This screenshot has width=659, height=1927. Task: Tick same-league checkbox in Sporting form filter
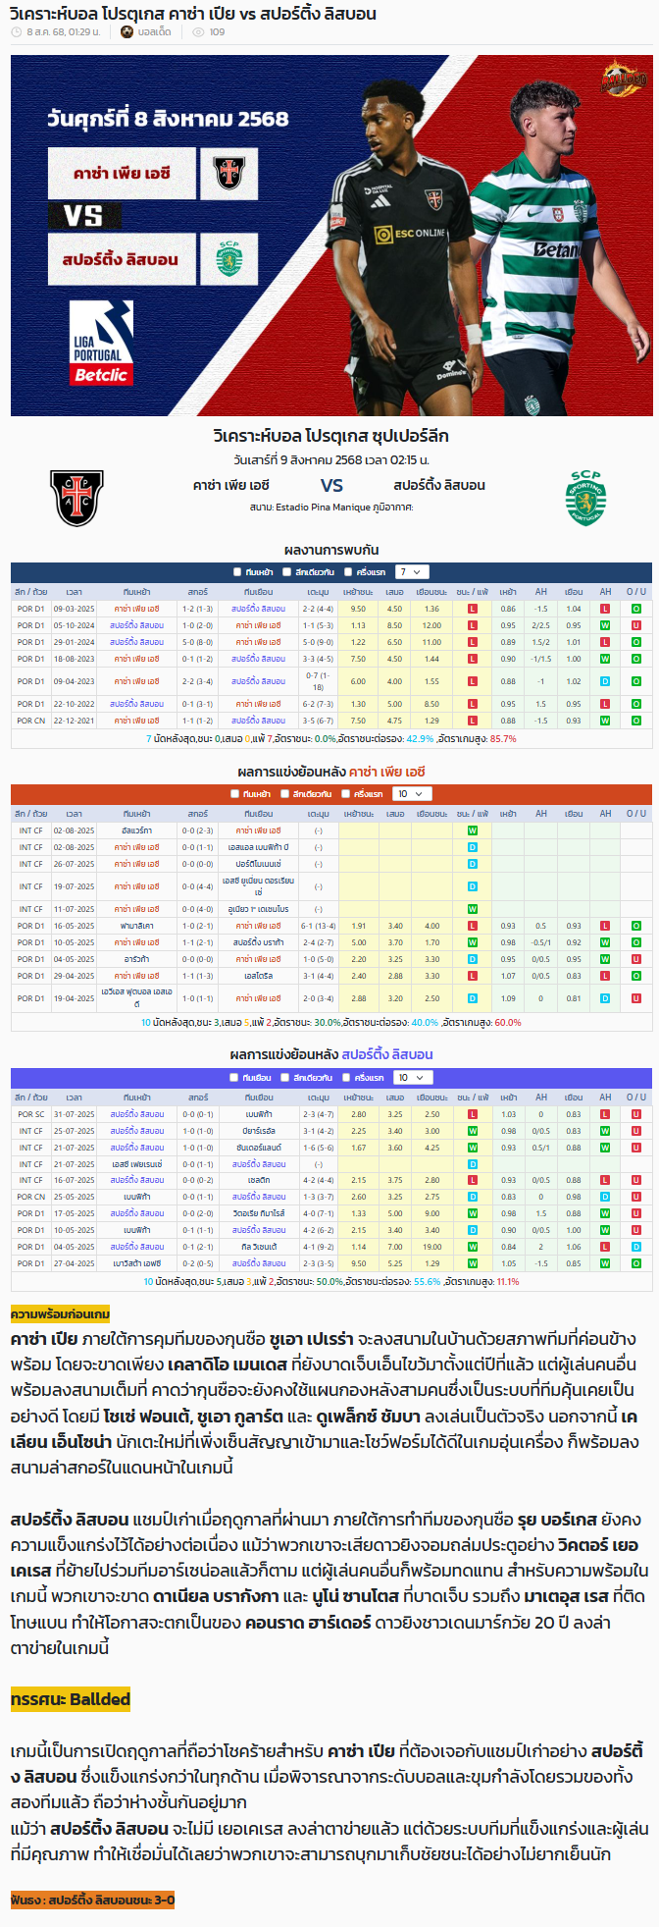pyautogui.click(x=283, y=1078)
